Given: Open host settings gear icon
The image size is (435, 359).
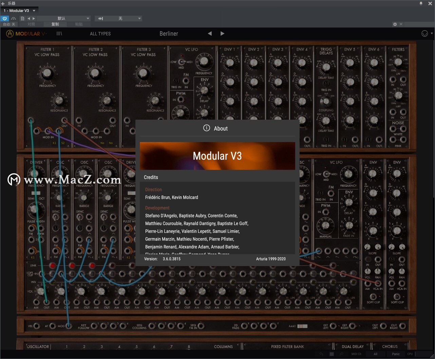Looking at the screenshot, I should 395,24.
